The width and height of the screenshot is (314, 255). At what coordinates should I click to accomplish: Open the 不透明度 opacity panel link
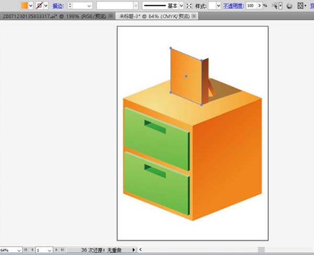(x=234, y=6)
